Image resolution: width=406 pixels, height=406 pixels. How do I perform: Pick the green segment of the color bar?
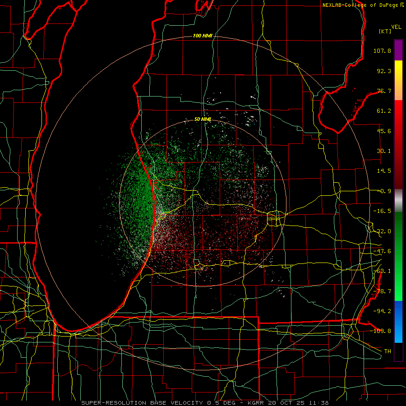tap(398, 256)
